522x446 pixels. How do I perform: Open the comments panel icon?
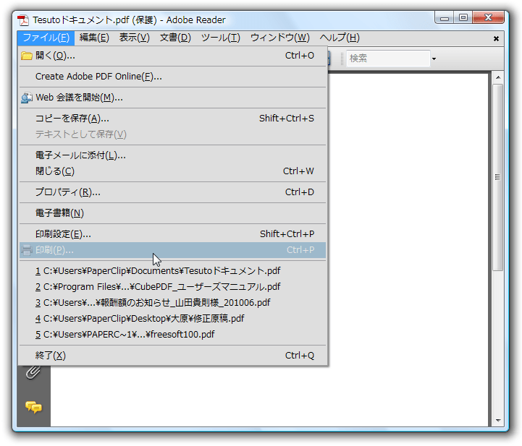click(33, 407)
